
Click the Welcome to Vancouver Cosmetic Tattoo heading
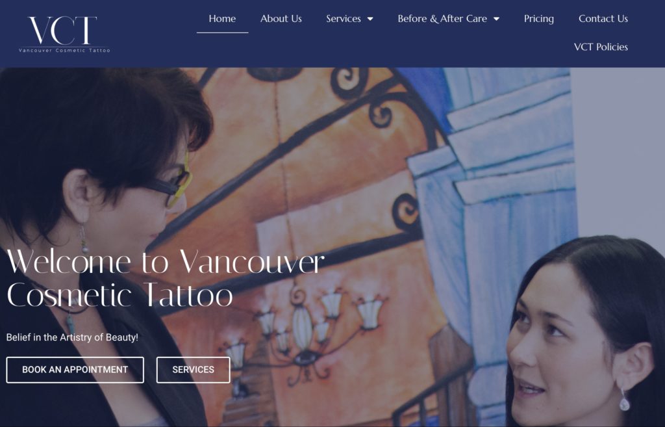[166, 278]
